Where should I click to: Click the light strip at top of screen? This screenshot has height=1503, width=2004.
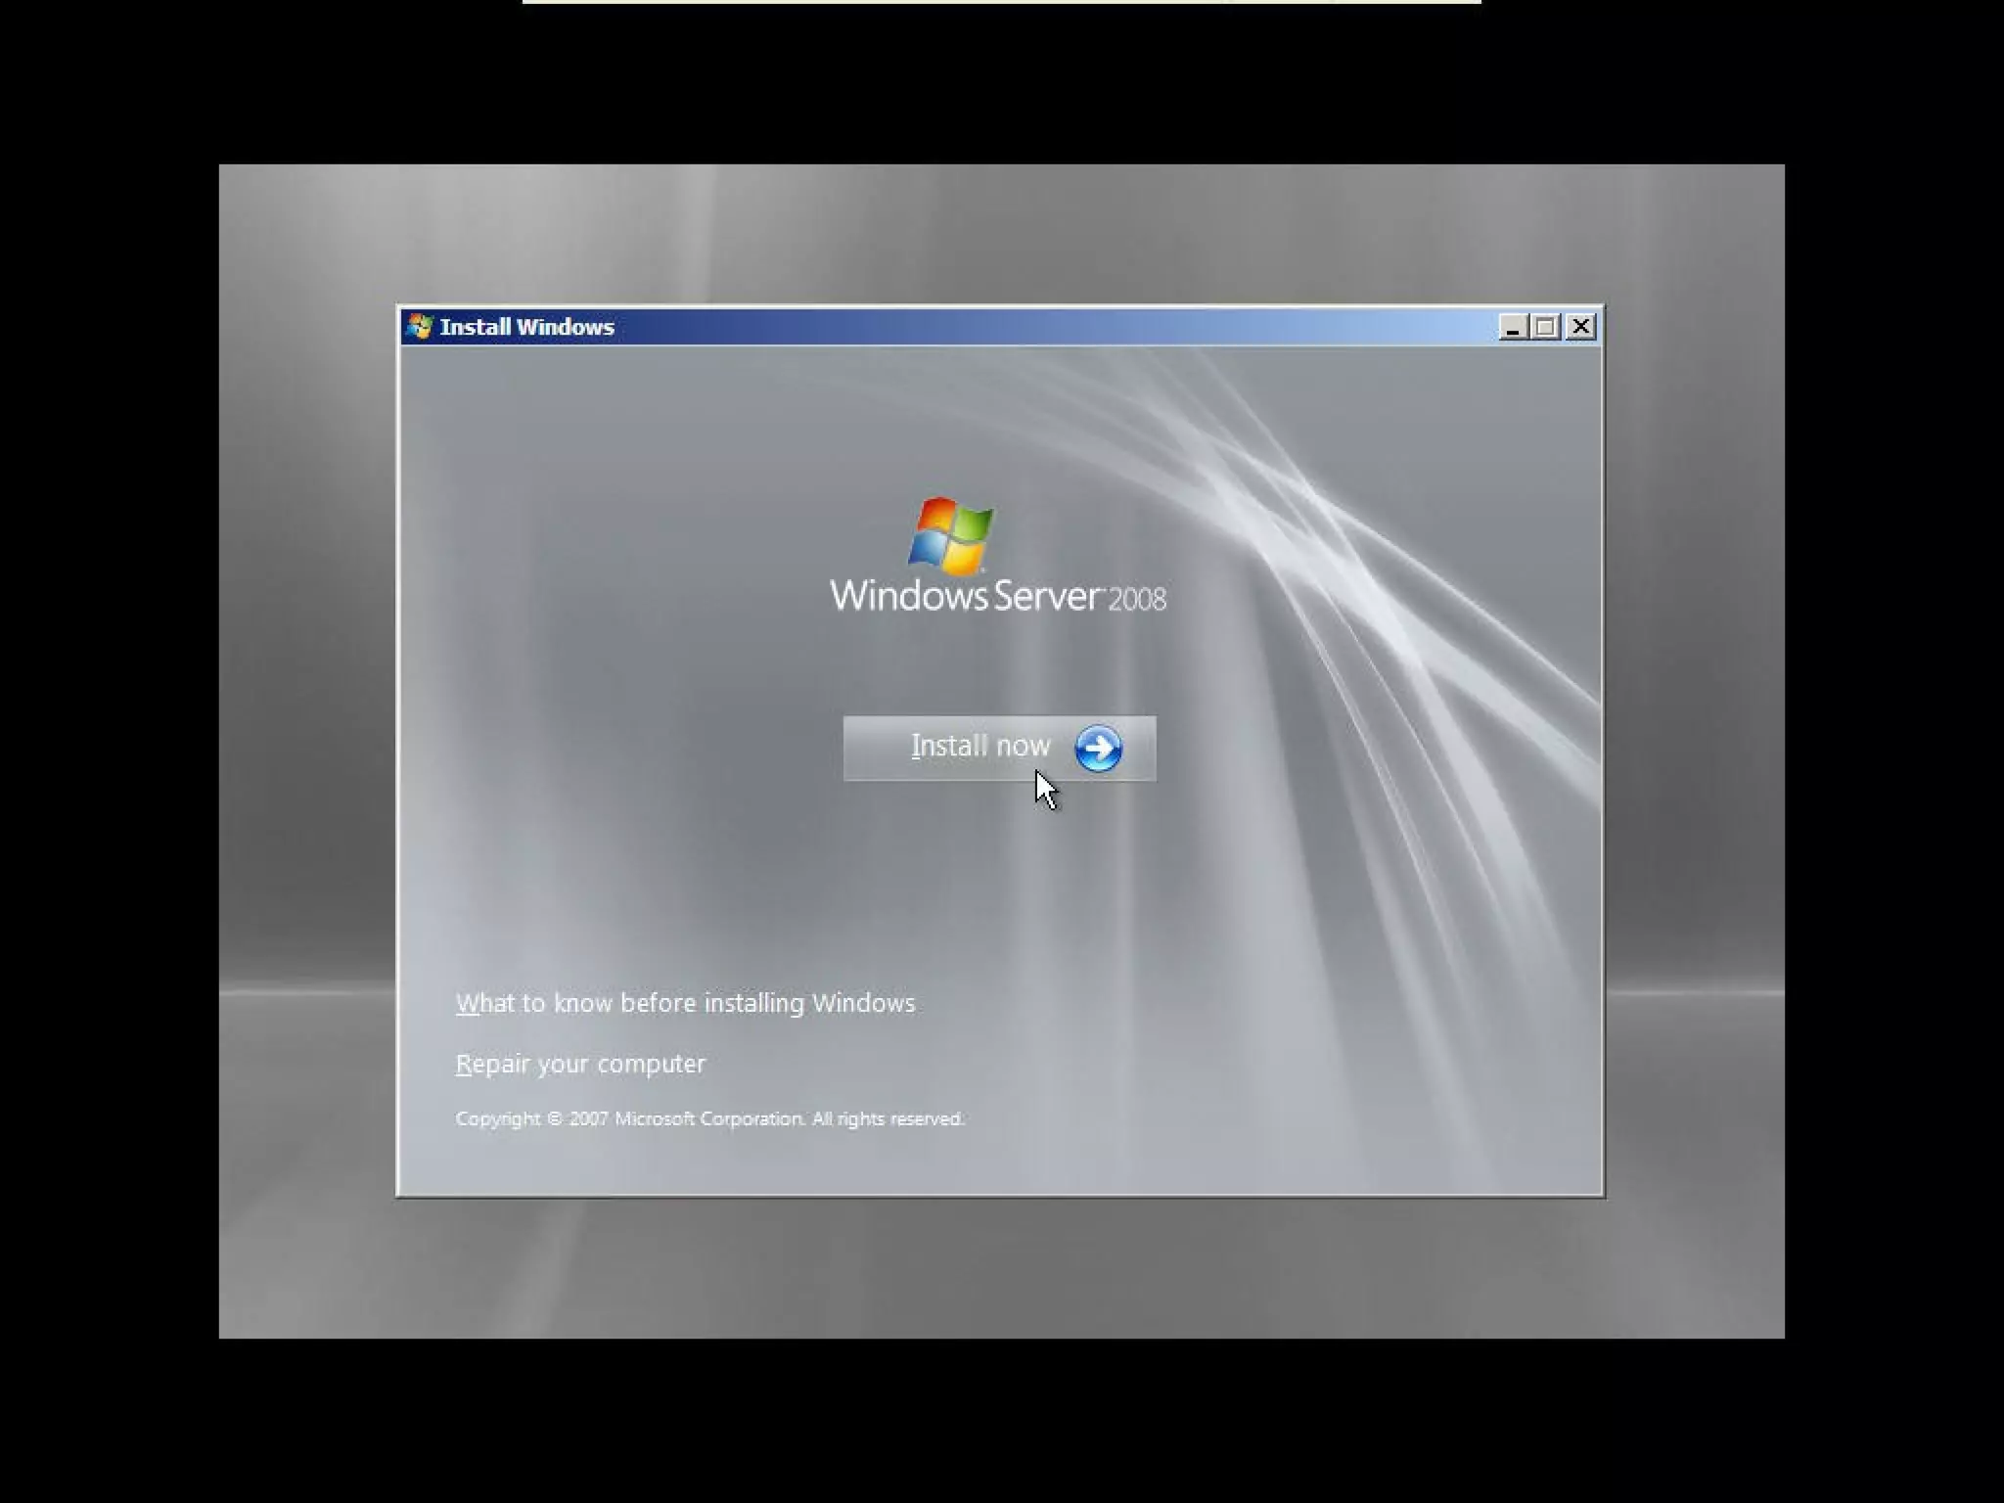coord(1000,2)
